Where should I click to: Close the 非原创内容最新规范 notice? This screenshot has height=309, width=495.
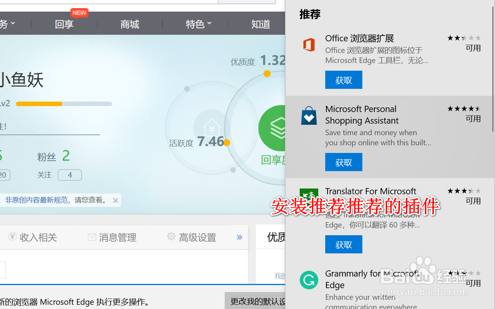coord(115,200)
